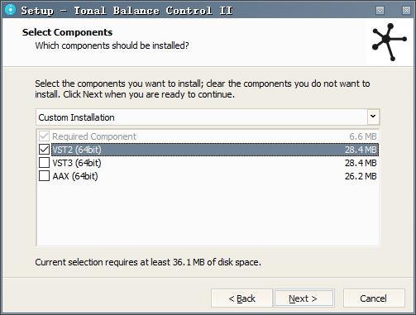Screen dimensions: 416x315
Task: Go to next step with Next >
Action: click(304, 298)
